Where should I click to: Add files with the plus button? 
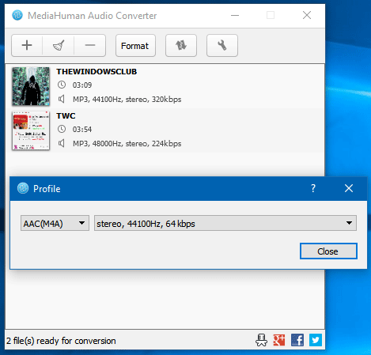coord(27,46)
